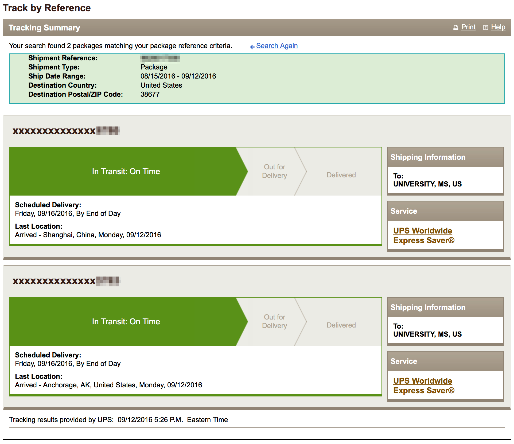The image size is (514, 444).
Task: Click the help question-mark icon
Action: 485,28
